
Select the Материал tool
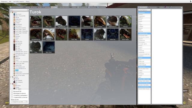click(144, 74)
